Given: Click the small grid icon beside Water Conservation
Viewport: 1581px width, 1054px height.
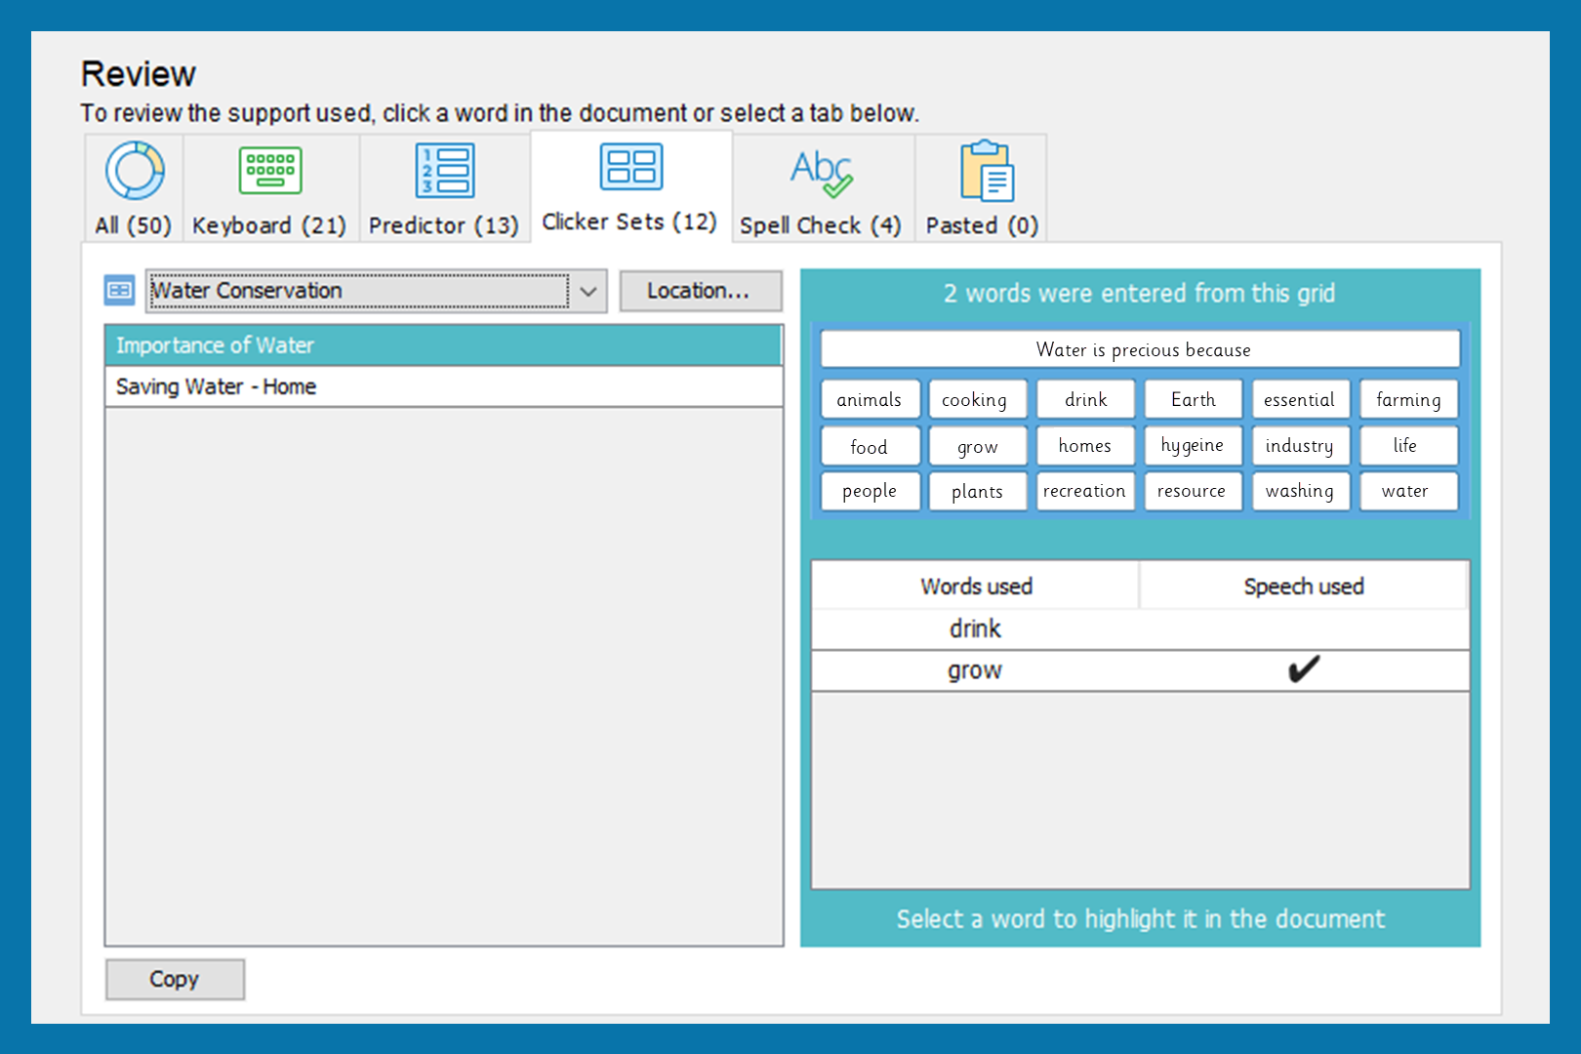Looking at the screenshot, I should point(119,291).
